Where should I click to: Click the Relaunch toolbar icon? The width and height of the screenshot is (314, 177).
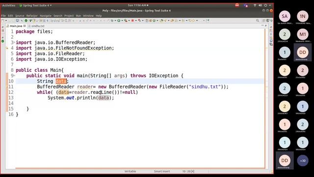point(139,21)
